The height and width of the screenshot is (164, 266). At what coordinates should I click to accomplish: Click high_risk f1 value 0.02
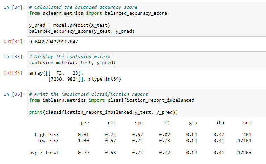point(165,135)
